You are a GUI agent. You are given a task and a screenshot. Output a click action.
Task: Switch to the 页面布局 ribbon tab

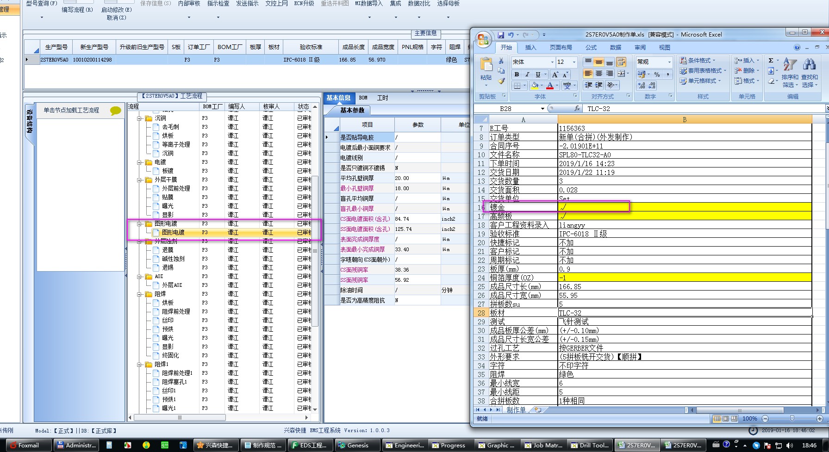pos(561,48)
